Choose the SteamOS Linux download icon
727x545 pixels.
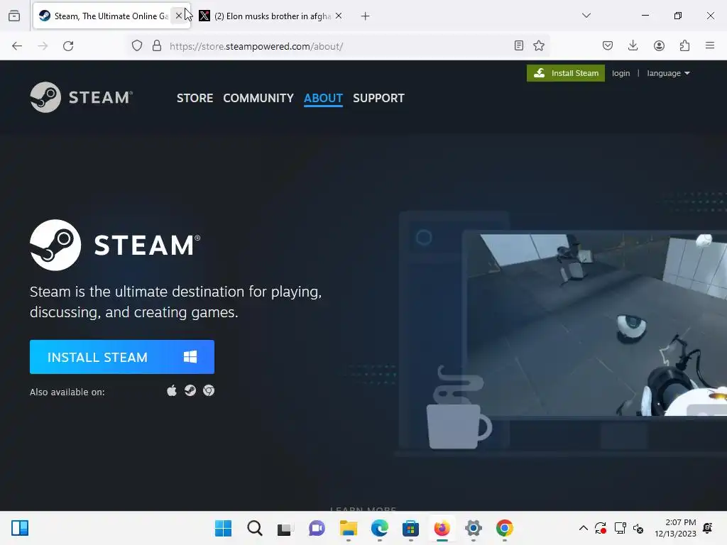click(x=190, y=391)
